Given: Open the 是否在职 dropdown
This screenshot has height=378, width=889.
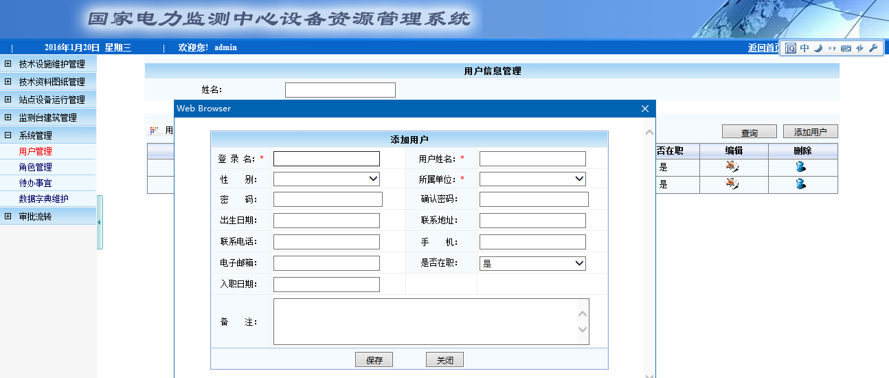Looking at the screenshot, I should (532, 263).
